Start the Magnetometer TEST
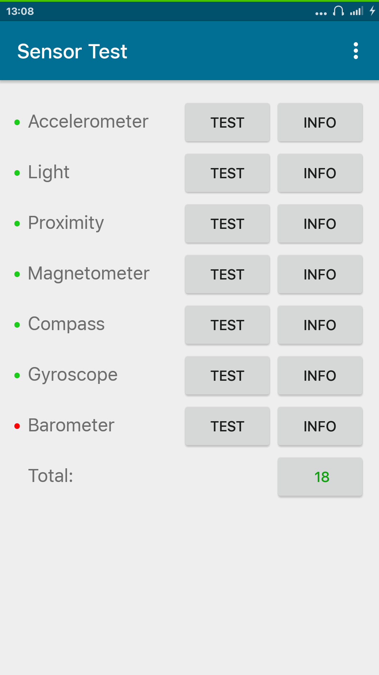The width and height of the screenshot is (379, 675). [227, 274]
